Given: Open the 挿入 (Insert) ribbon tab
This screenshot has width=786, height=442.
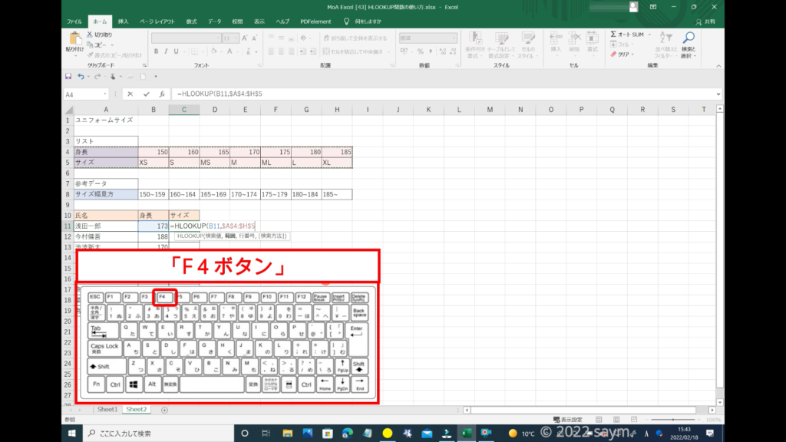Looking at the screenshot, I should [123, 21].
